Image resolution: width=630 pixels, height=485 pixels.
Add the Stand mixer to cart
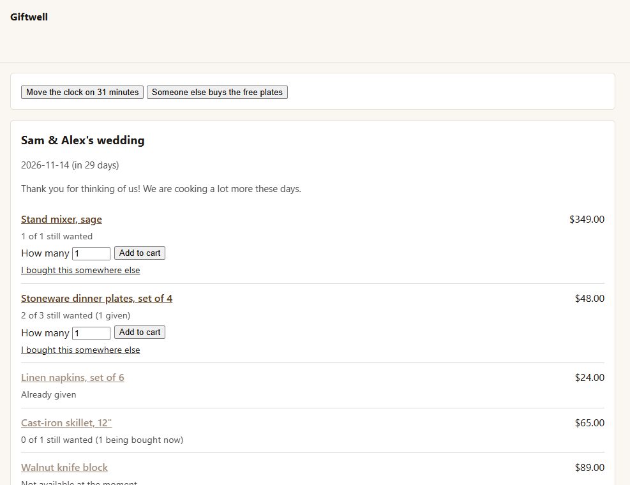click(x=140, y=253)
